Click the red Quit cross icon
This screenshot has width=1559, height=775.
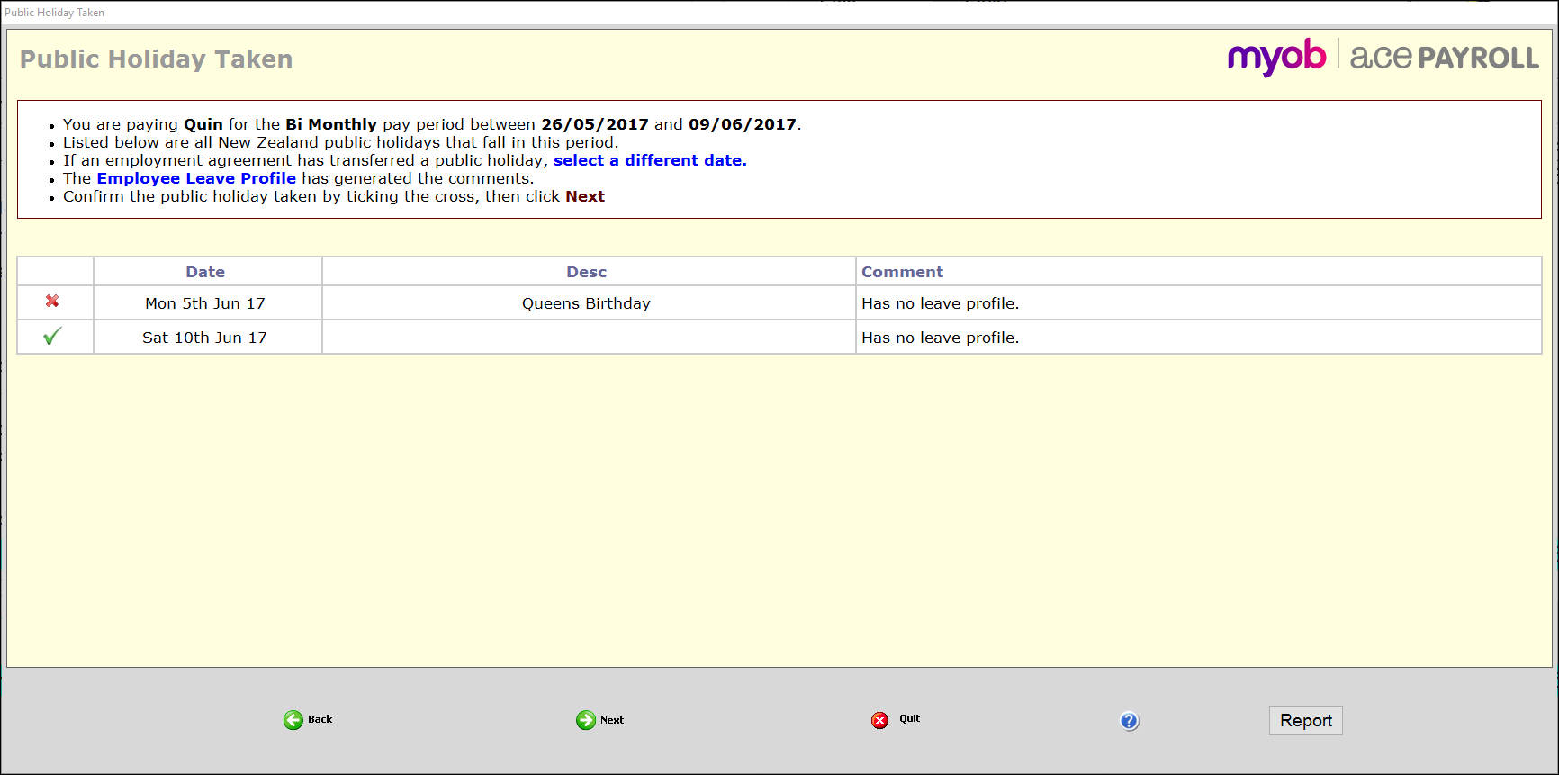[x=880, y=720]
